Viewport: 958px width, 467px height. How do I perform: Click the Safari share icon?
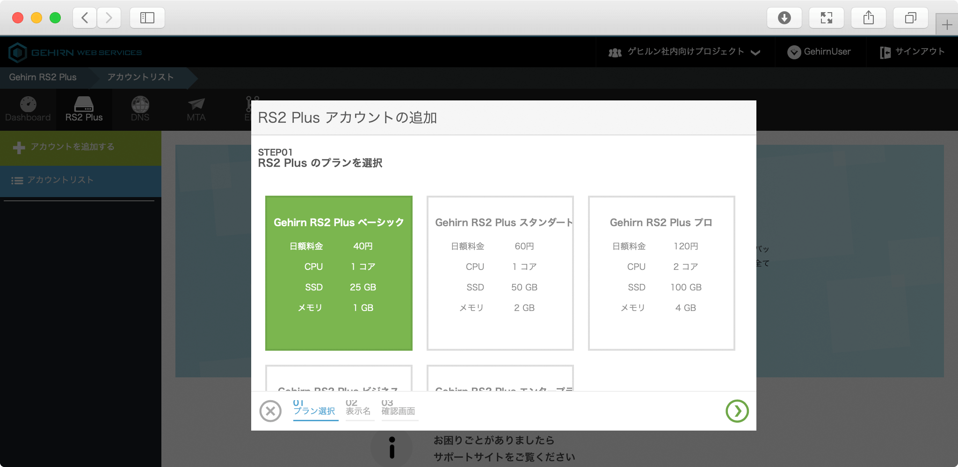pos(868,18)
